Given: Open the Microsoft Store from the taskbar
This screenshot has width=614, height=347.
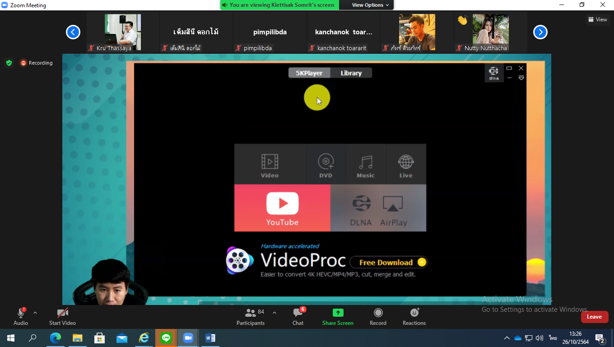Looking at the screenshot, I should pos(99,338).
